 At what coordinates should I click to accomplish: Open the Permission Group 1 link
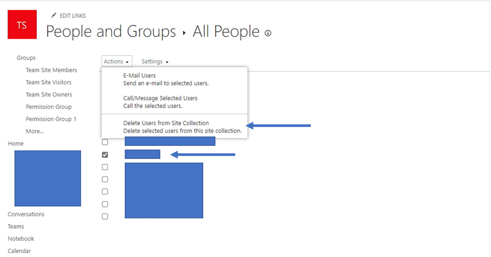pos(51,119)
